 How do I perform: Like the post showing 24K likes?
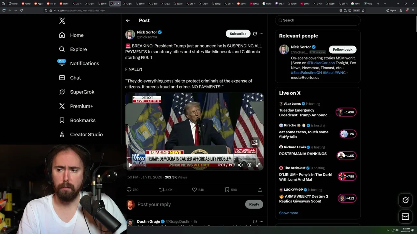pos(198,189)
